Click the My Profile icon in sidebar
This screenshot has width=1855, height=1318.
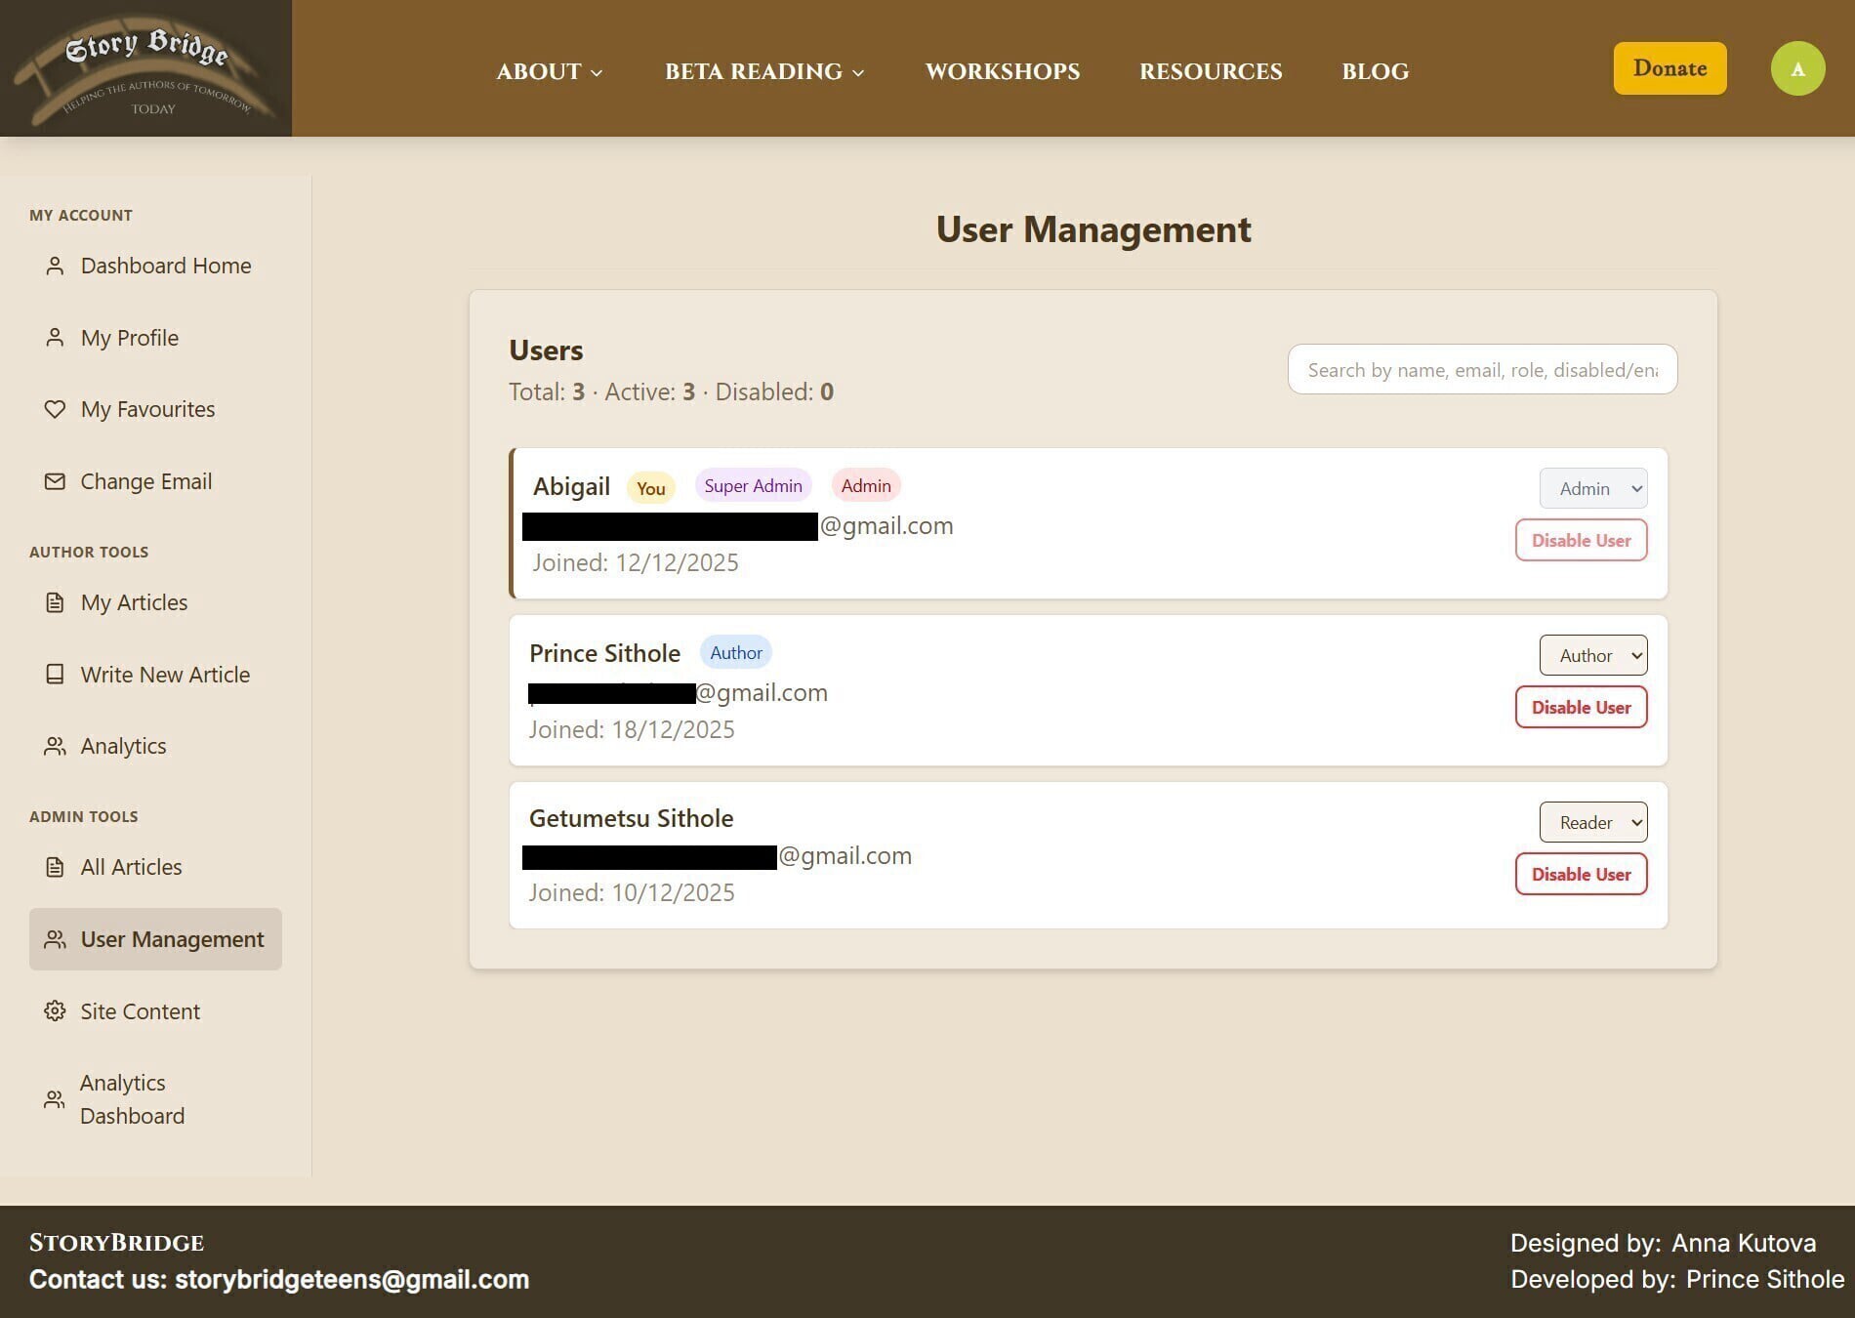tap(54, 338)
